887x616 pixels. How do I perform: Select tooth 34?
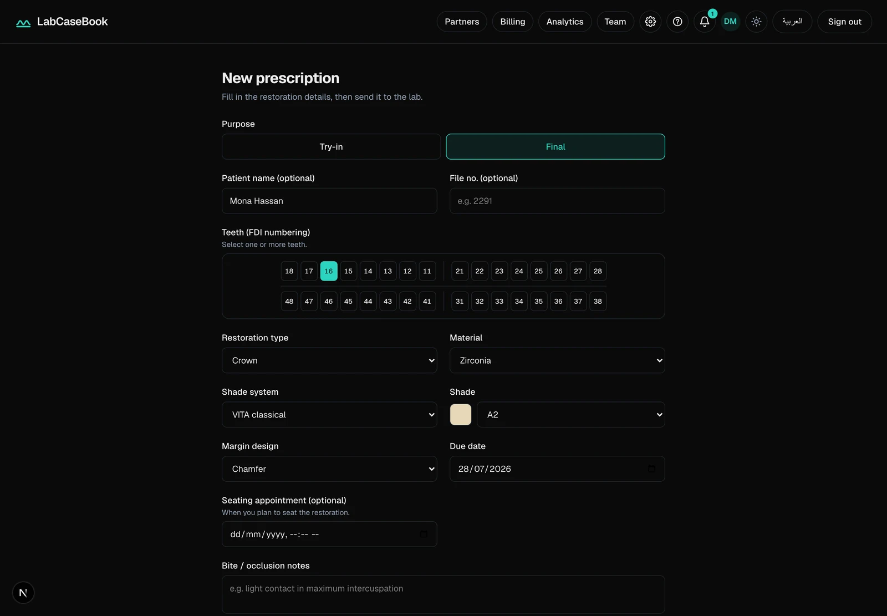(x=519, y=302)
